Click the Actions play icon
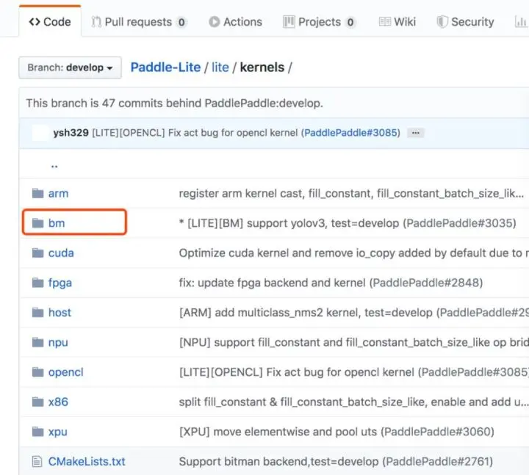The height and width of the screenshot is (475, 529). coord(215,22)
